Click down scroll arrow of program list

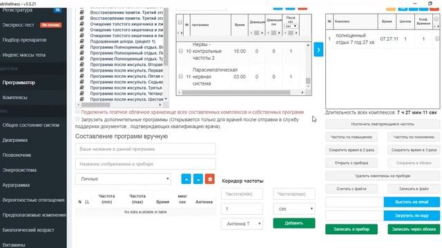coord(166,99)
